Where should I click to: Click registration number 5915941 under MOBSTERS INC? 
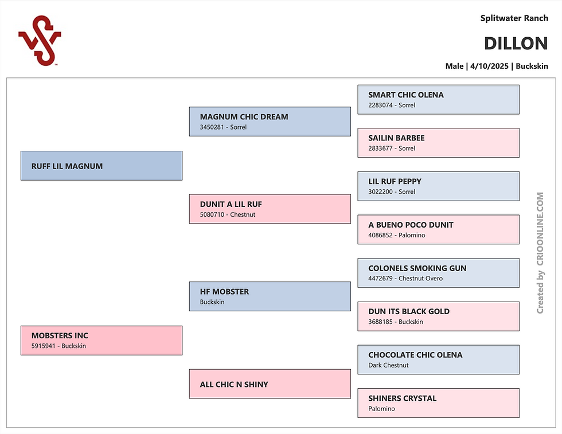coord(44,346)
